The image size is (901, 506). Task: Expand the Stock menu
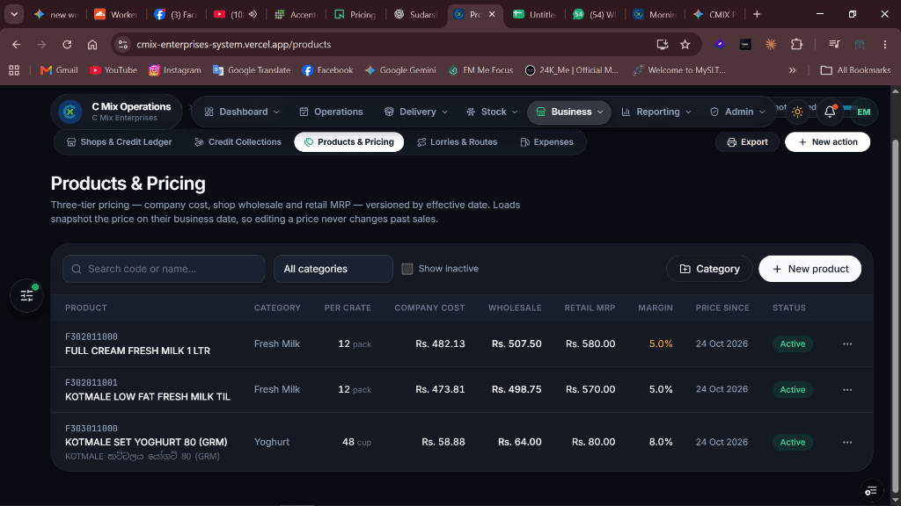point(492,112)
